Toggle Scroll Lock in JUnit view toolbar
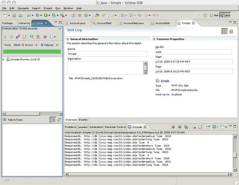Screen dimensions: 239x185 (x=25, y=37)
